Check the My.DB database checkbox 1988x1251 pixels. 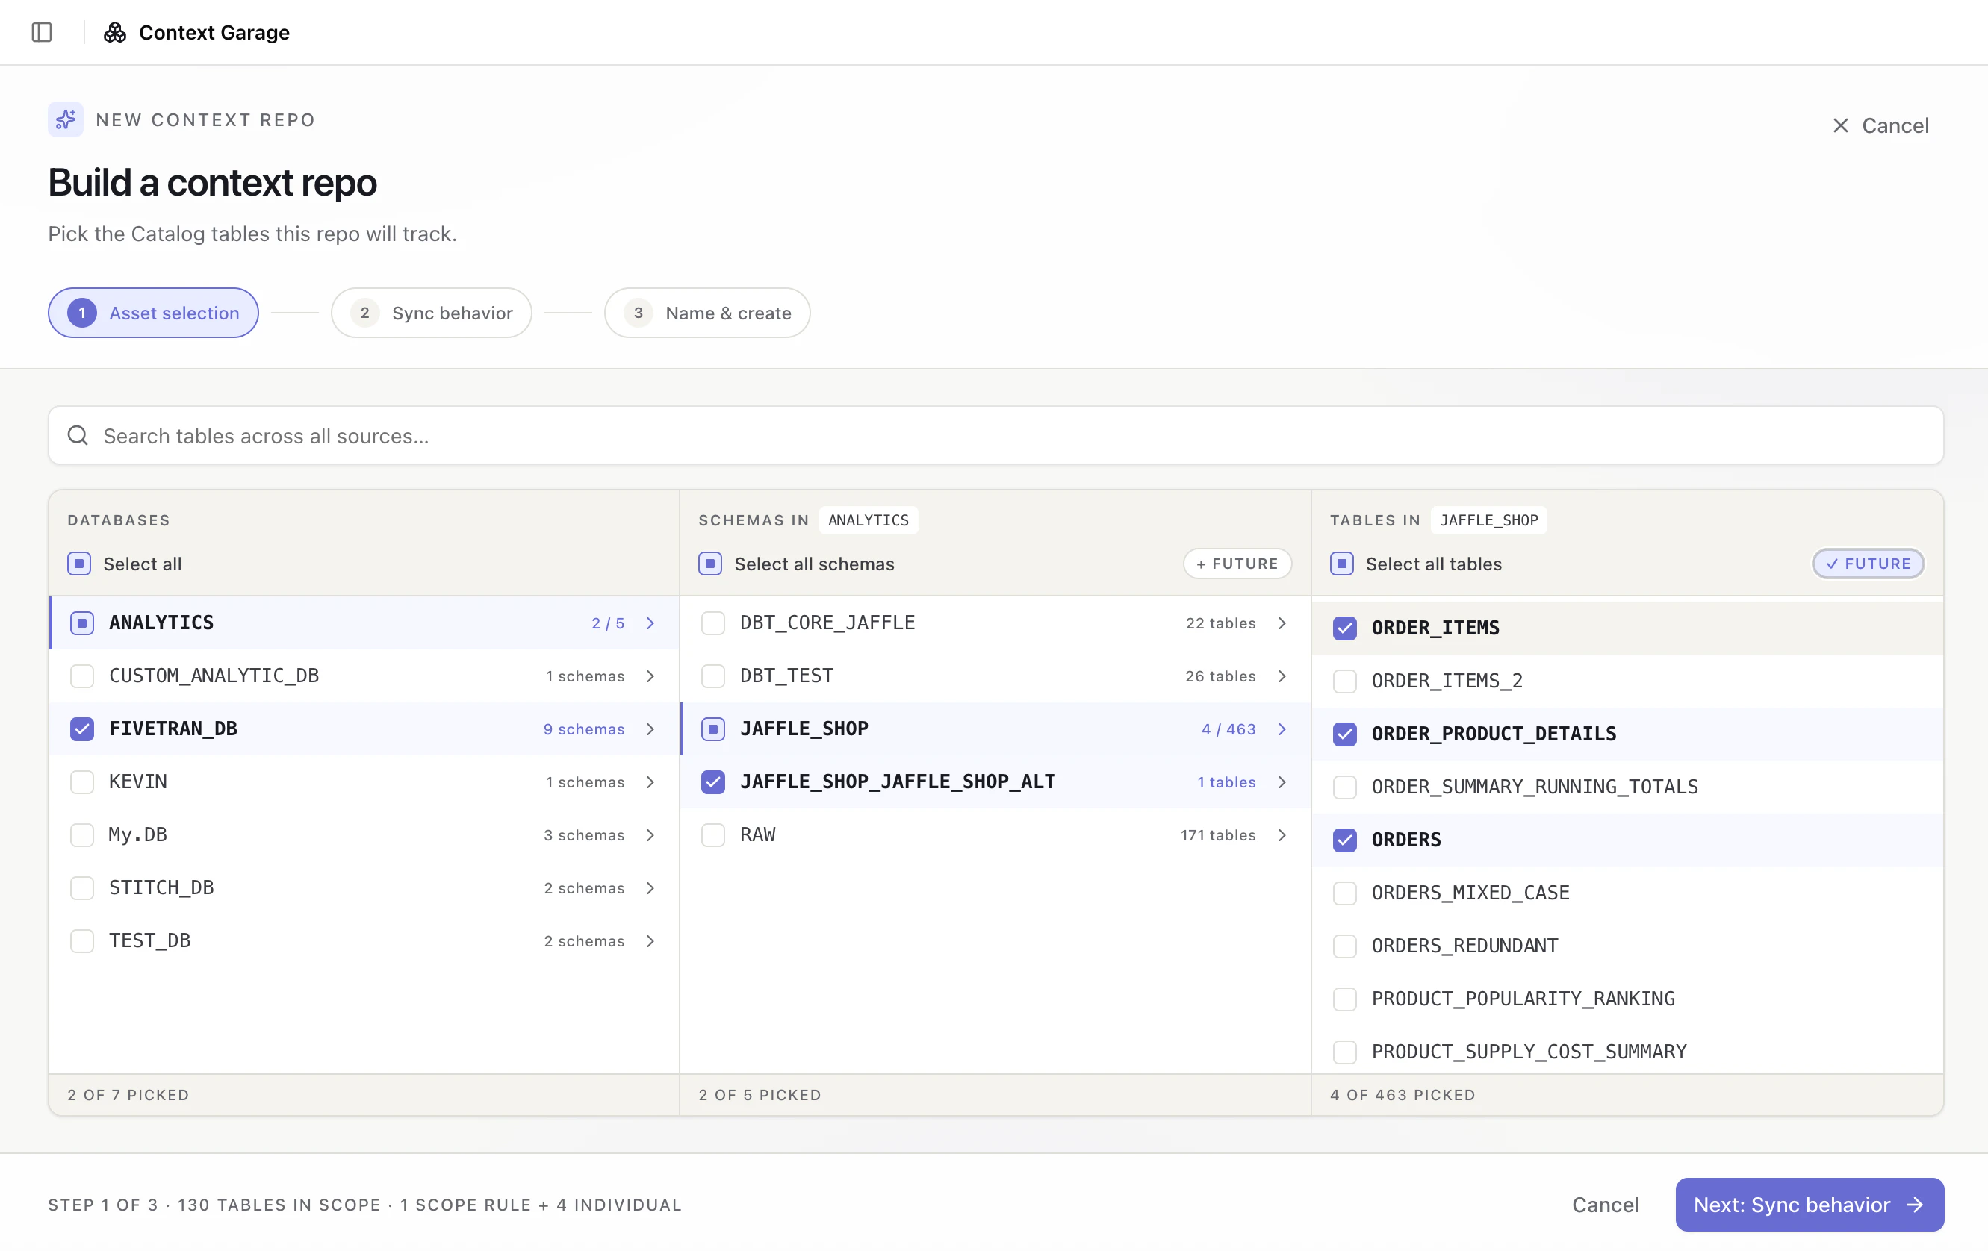click(81, 835)
